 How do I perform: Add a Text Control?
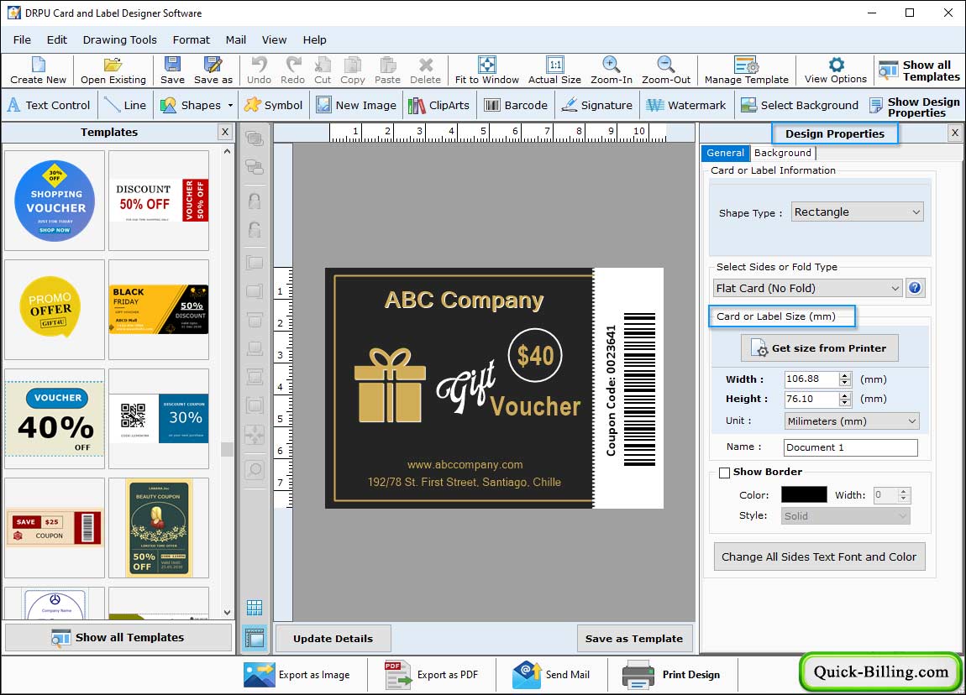(50, 105)
